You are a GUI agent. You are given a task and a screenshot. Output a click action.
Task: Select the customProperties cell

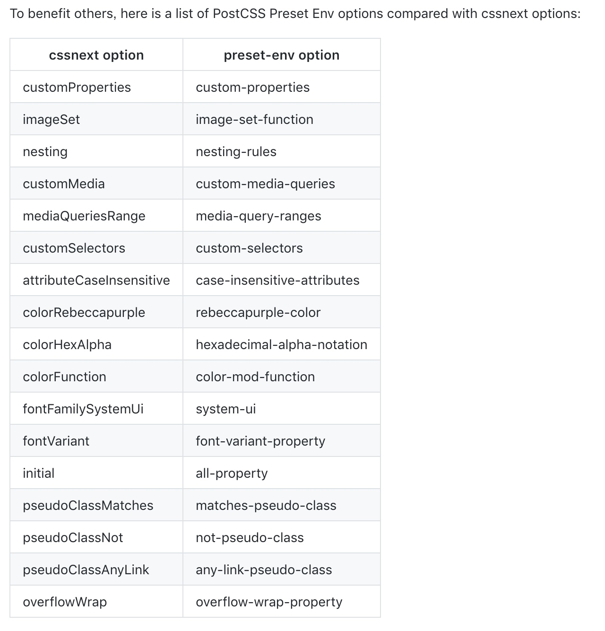[77, 88]
